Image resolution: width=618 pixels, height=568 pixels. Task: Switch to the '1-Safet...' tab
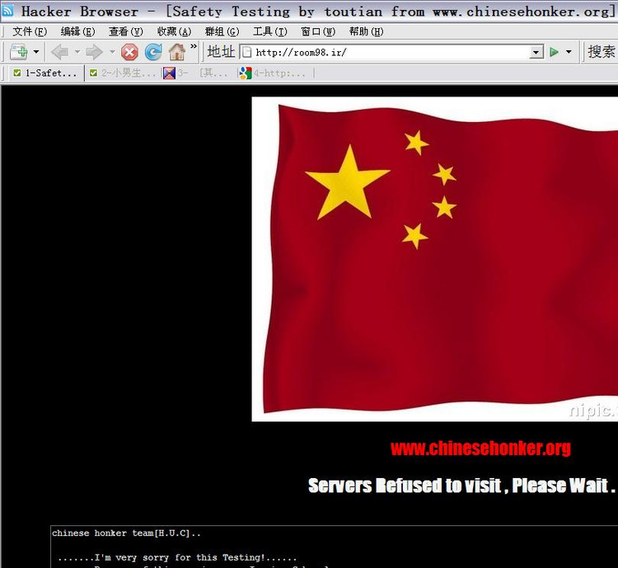(x=45, y=73)
